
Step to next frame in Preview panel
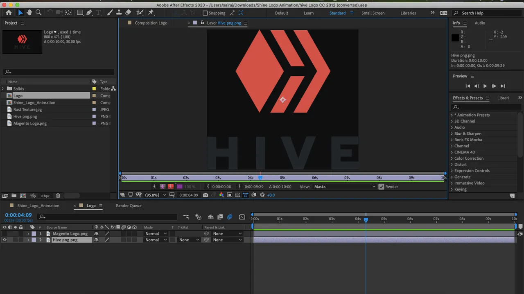coord(494,86)
